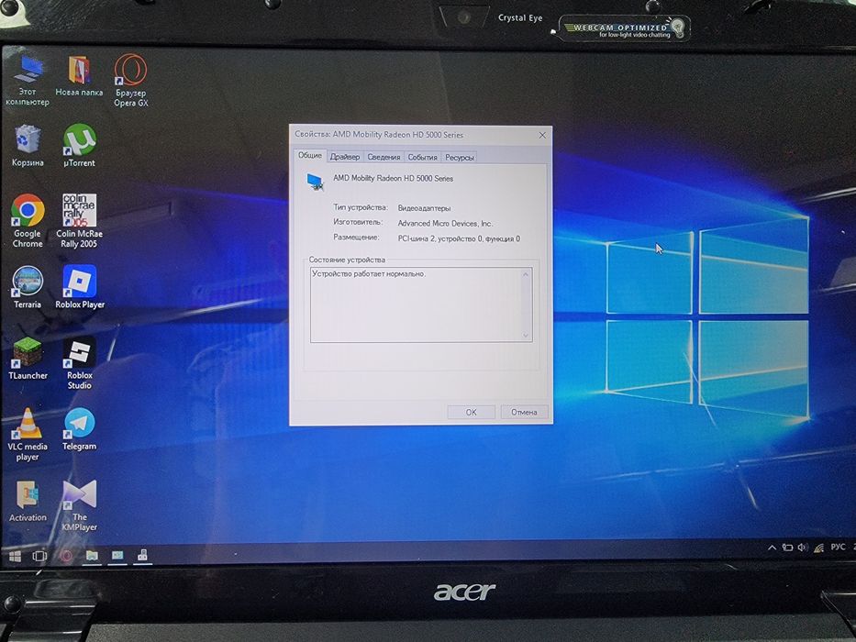Image resolution: width=856 pixels, height=642 pixels.
Task: Open File Explorer from the taskbar
Action: coord(92,556)
